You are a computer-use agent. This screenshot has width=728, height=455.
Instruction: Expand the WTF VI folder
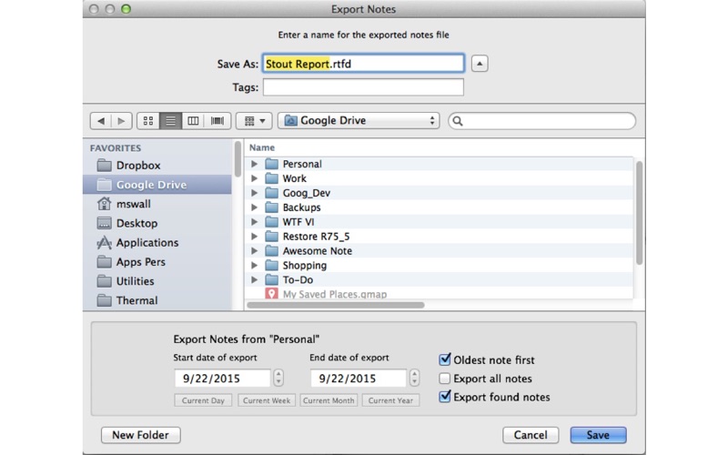(x=254, y=222)
